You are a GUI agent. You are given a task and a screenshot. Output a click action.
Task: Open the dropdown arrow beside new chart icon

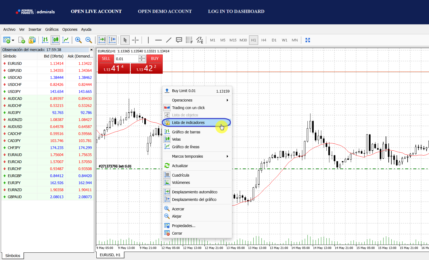[13, 40]
